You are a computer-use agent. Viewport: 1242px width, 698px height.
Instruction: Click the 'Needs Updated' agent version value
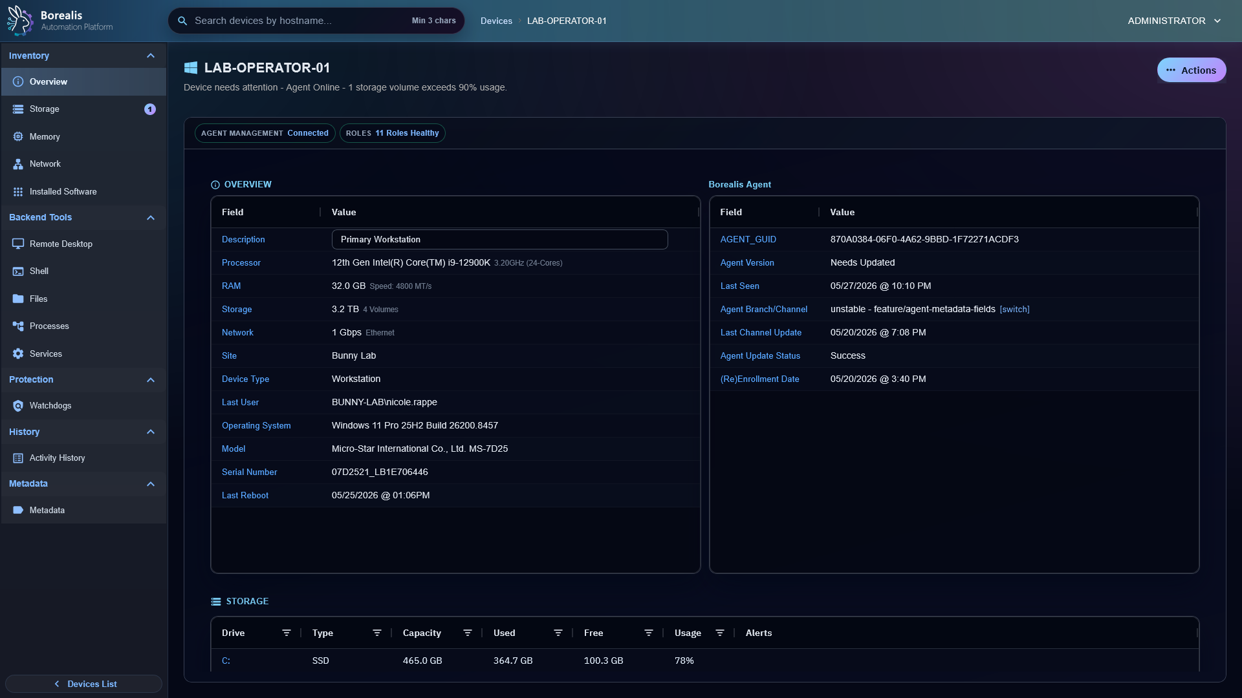pyautogui.click(x=862, y=263)
